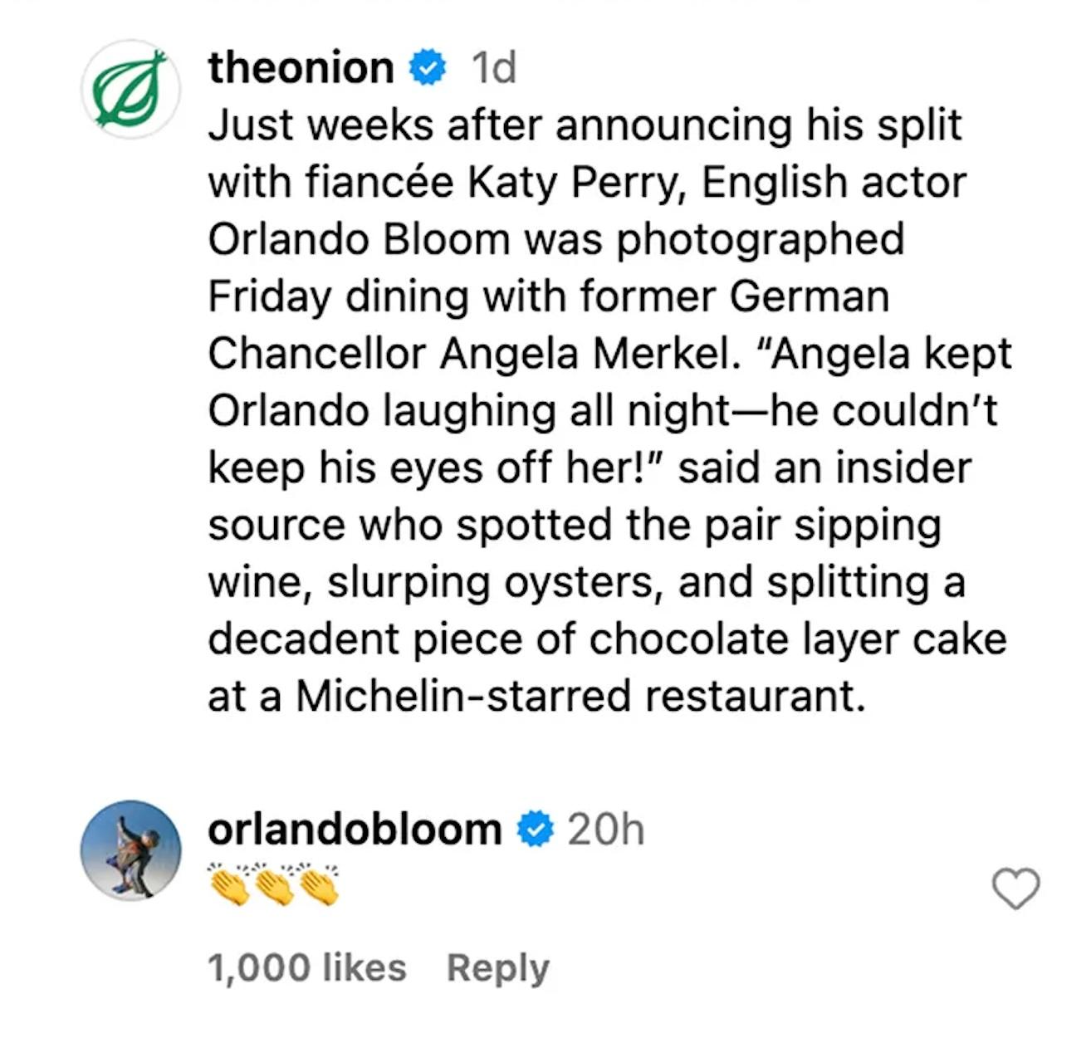
Task: Click orlandobloom's circular profile picture
Action: pyautogui.click(x=131, y=849)
